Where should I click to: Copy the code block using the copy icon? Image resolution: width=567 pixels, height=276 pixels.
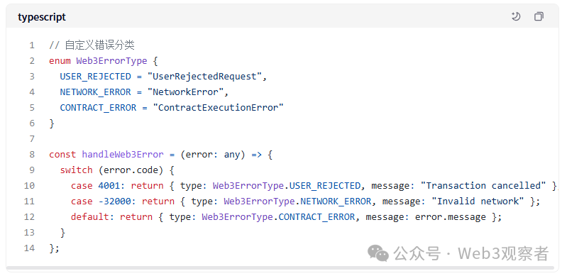(x=539, y=16)
